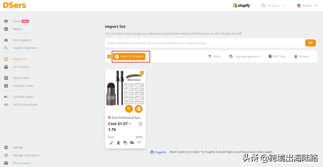Click the AliExpress URL import search field
Image resolution: width=323 pixels, height=167 pixels.
point(205,43)
